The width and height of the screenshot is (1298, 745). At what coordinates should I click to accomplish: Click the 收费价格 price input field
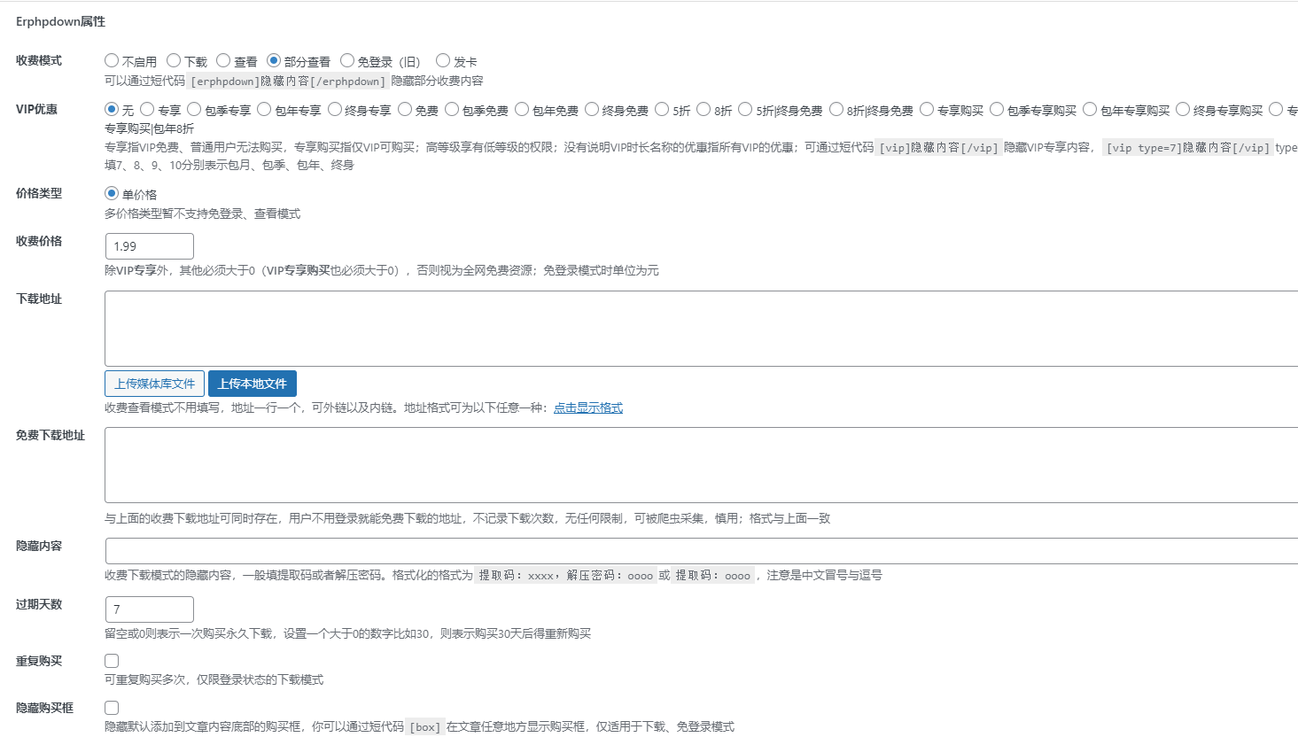(x=149, y=246)
